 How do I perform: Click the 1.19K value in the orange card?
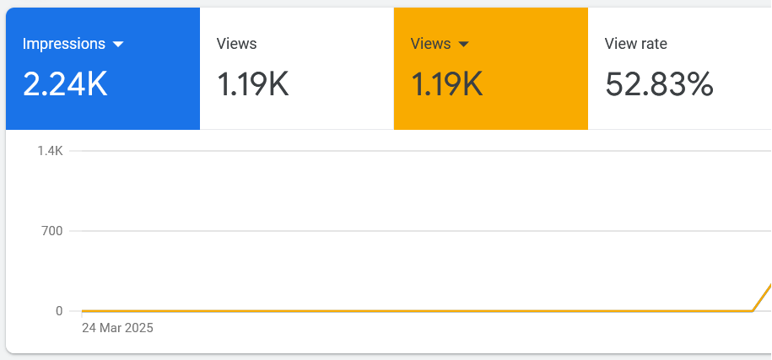pyautogui.click(x=447, y=84)
